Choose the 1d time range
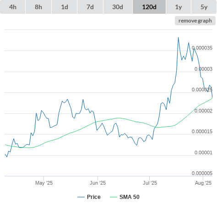The width and height of the screenshot is (217, 209). point(65,7)
